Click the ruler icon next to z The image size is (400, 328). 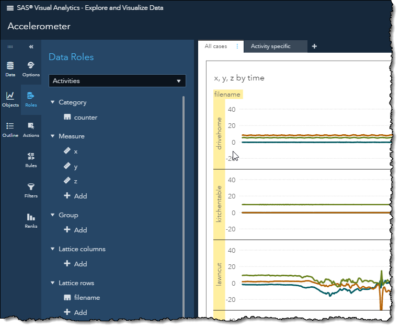(x=67, y=181)
